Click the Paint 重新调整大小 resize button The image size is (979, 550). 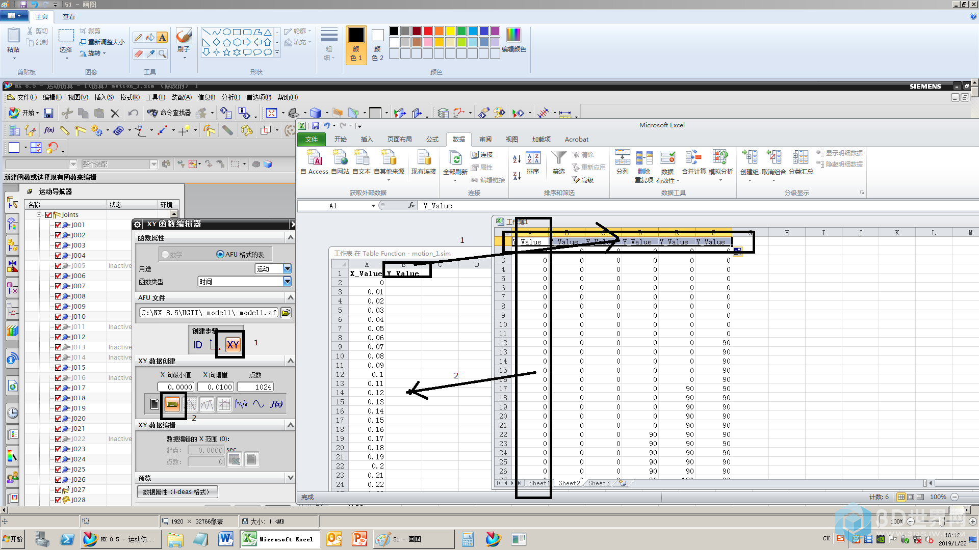102,42
